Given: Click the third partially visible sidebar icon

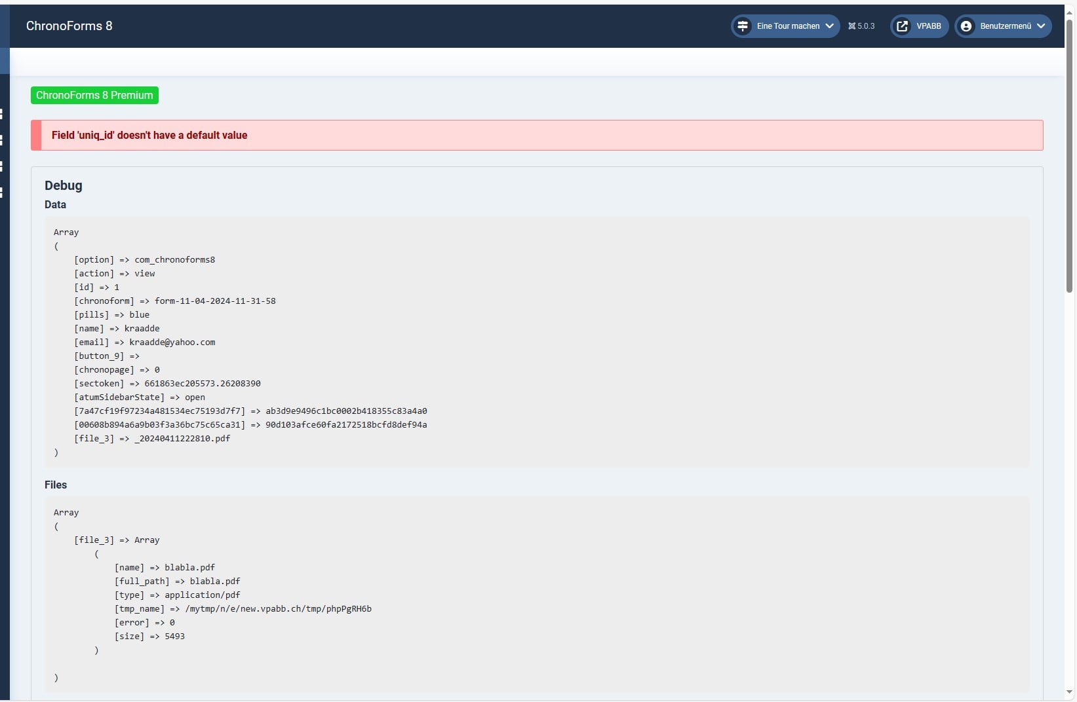Looking at the screenshot, I should [x=2, y=166].
